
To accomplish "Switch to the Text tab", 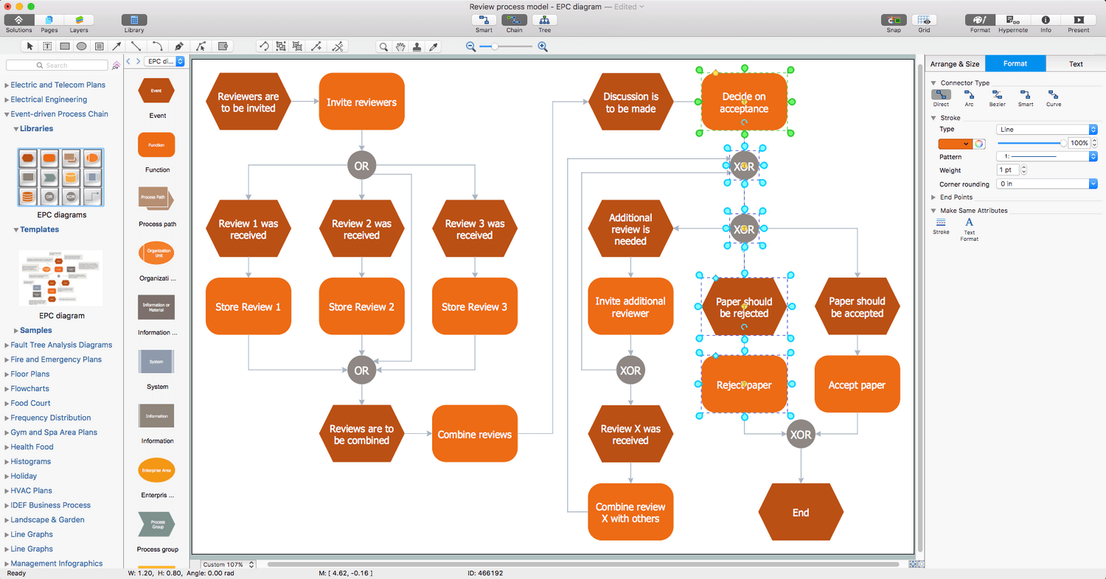I will pyautogui.click(x=1076, y=63).
